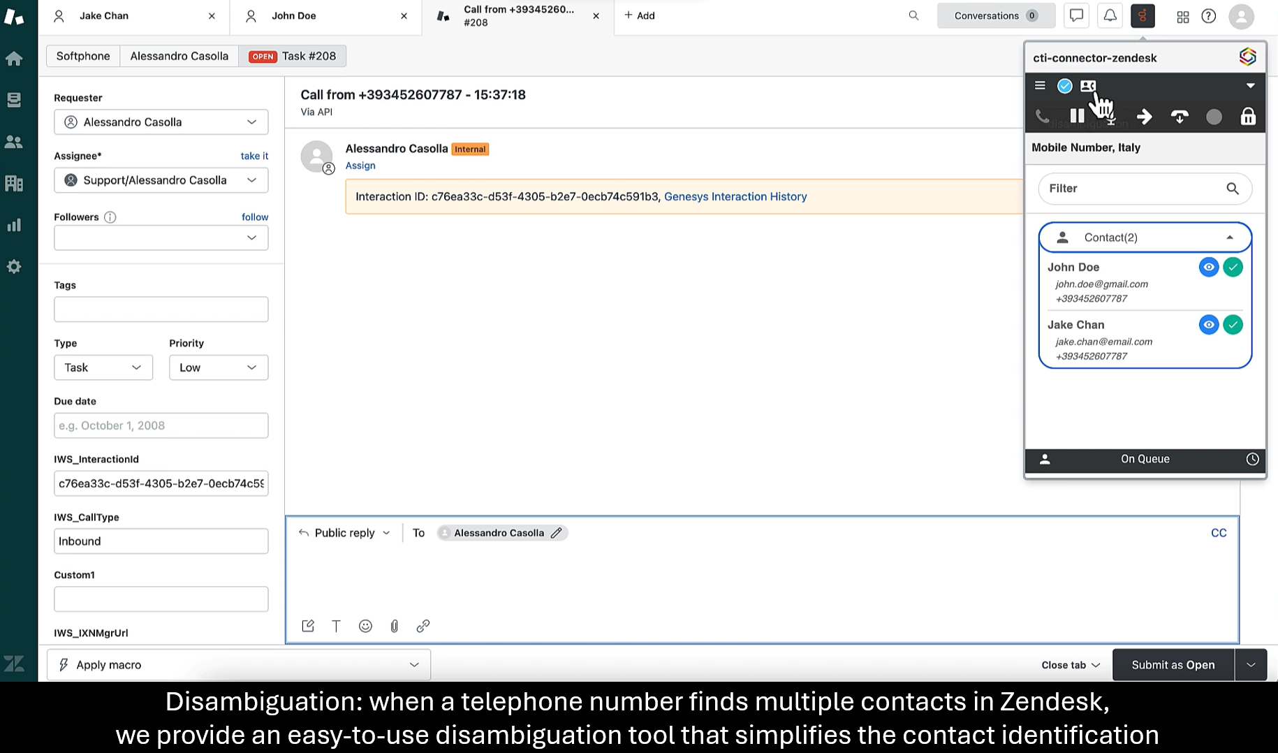Viewport: 1278px width, 753px height.
Task: Start call recording with the record icon
Action: point(1214,117)
